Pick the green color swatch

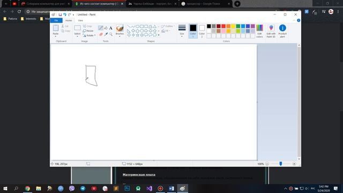(x=238, y=26)
